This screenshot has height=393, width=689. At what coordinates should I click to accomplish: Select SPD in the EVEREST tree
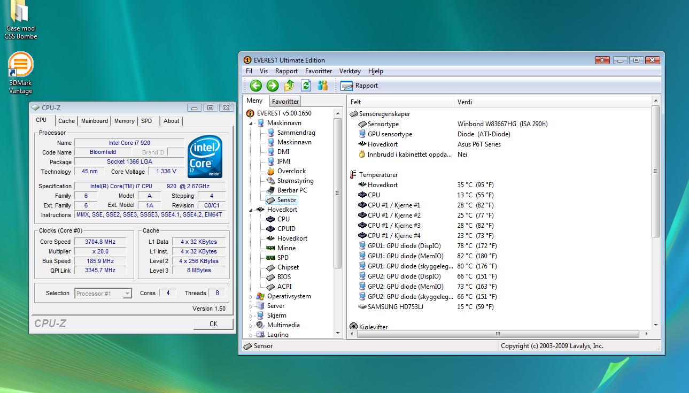277,258
